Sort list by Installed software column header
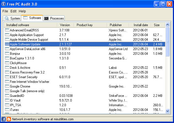Image resolution: width=174 pixels, height=123 pixels. [30, 25]
